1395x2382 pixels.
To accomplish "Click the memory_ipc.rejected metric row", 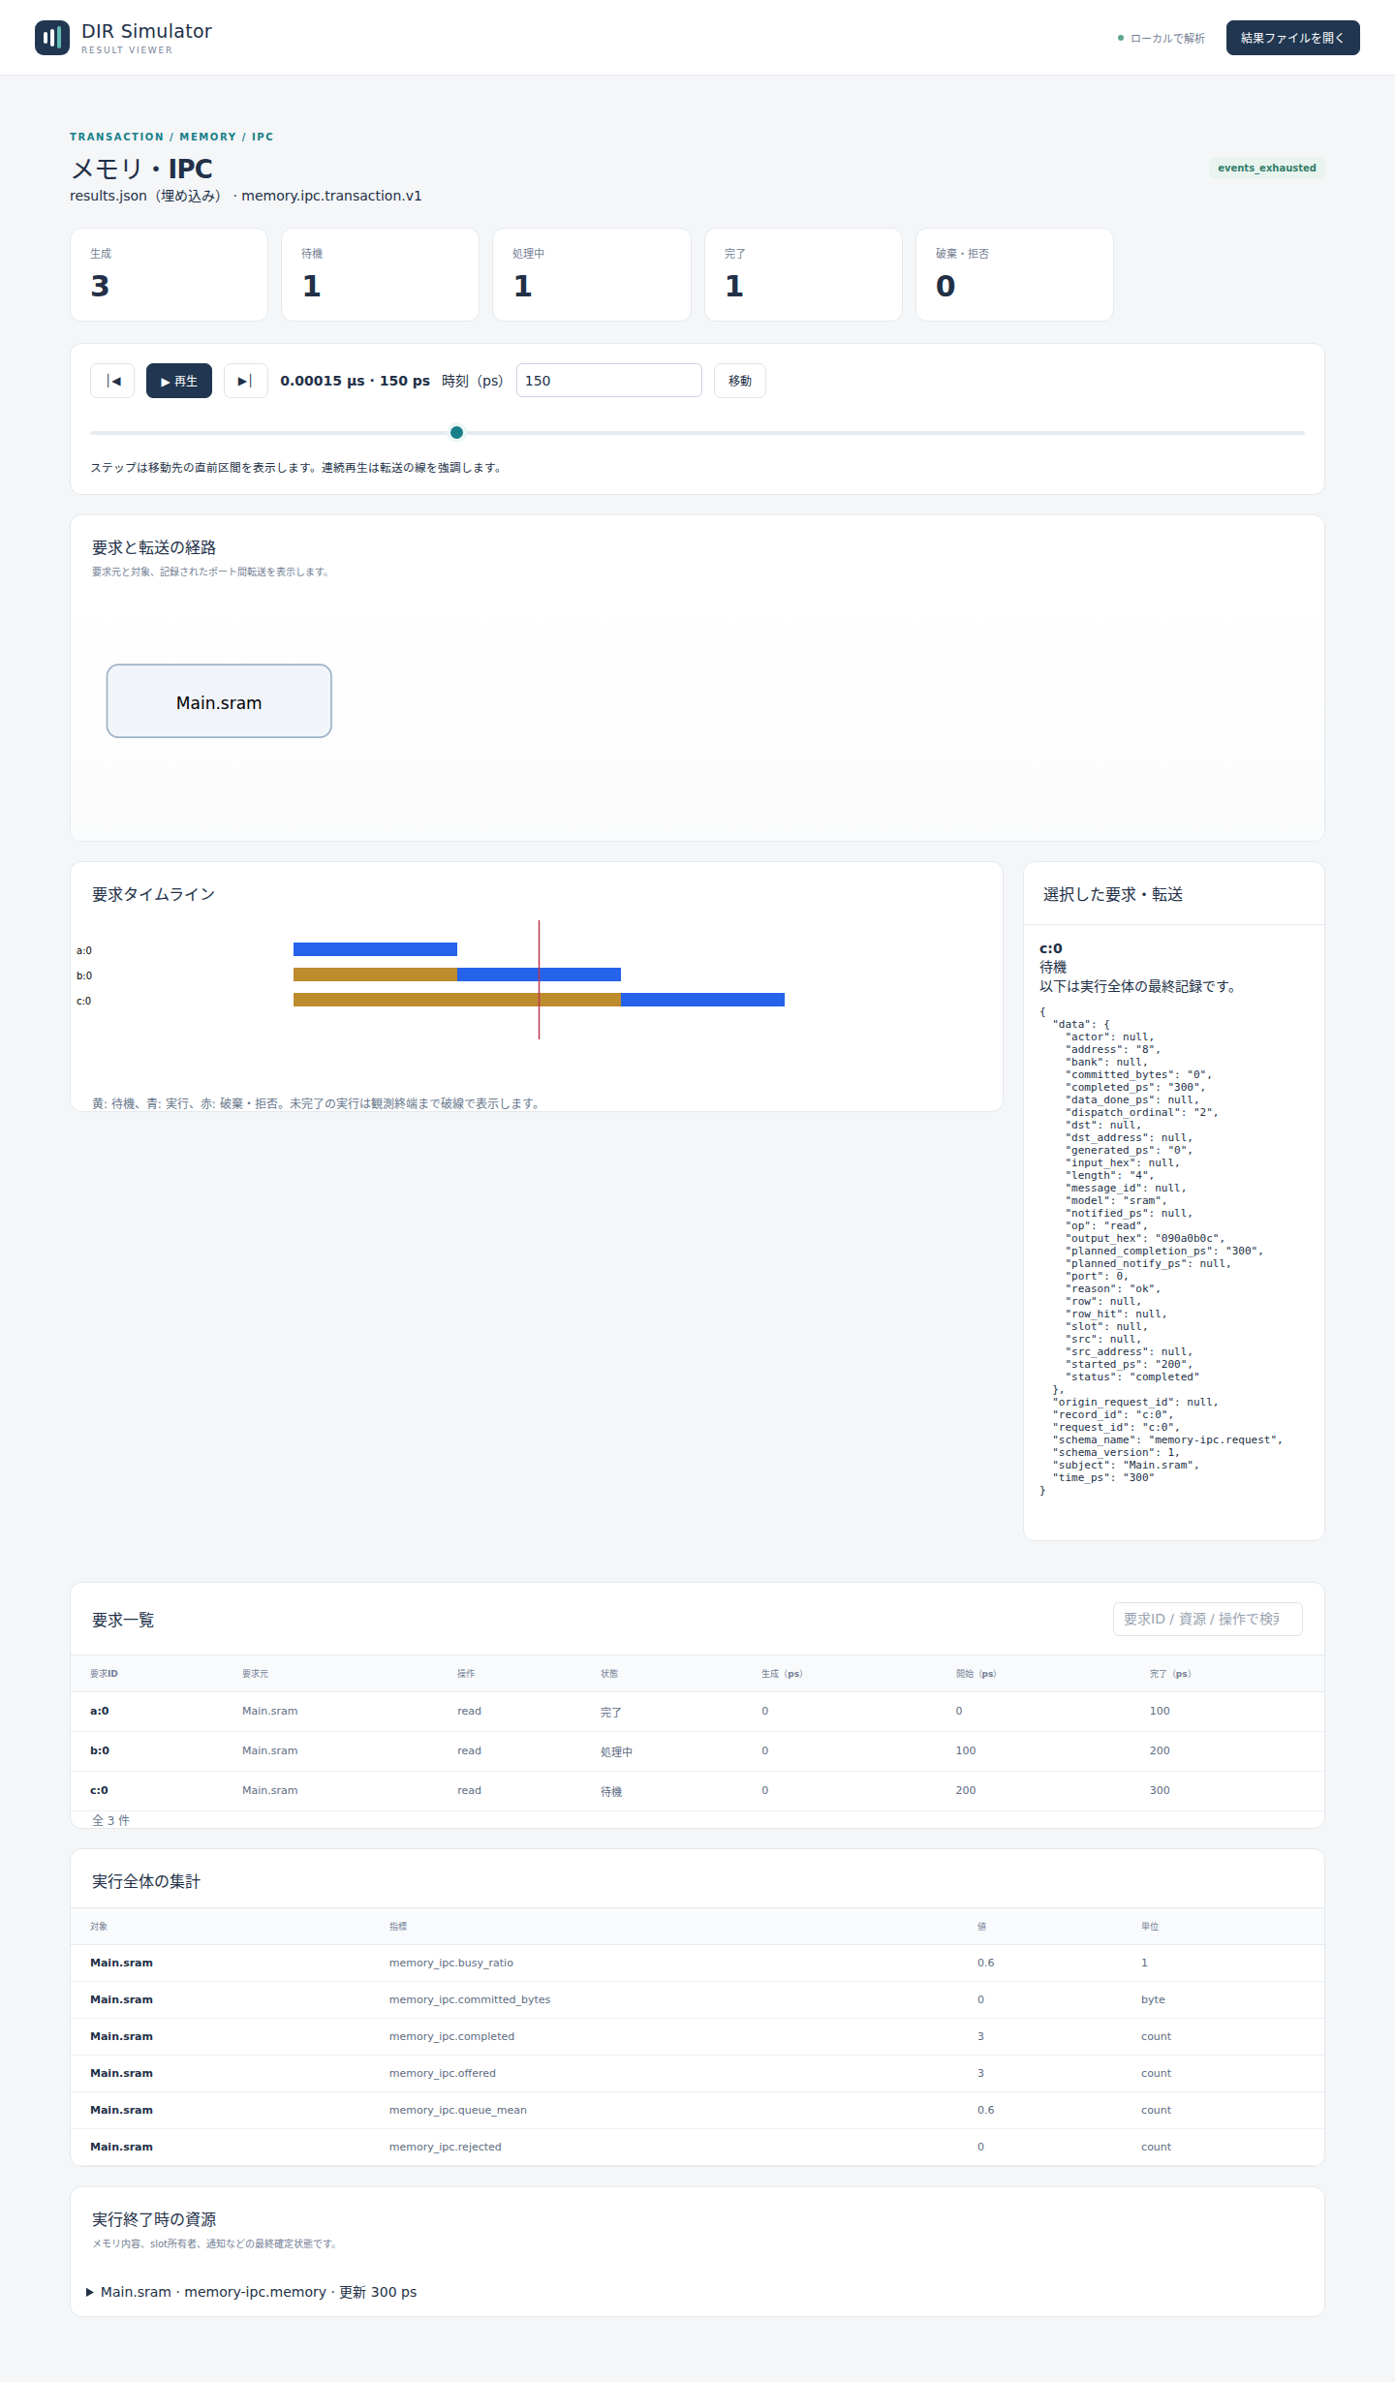I will (x=697, y=2148).
